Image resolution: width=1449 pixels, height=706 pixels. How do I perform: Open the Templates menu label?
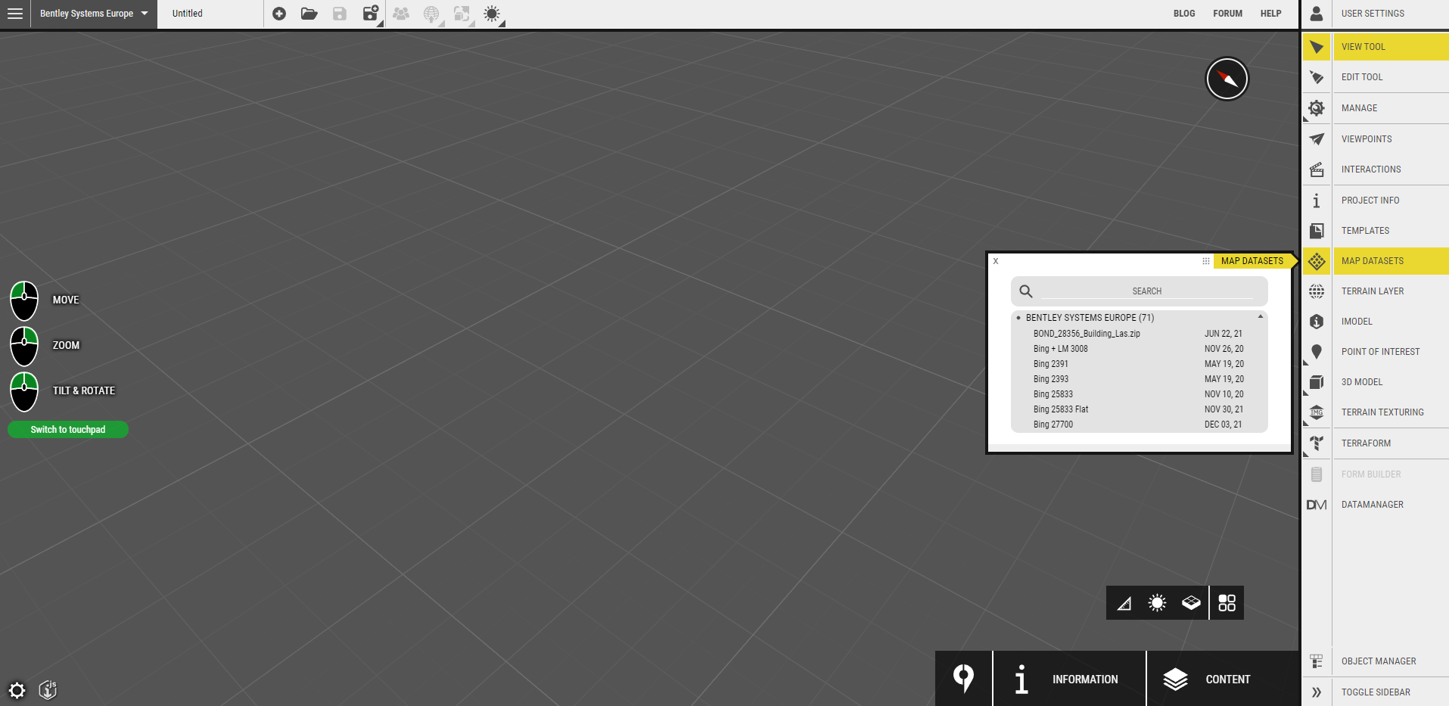(x=1365, y=231)
